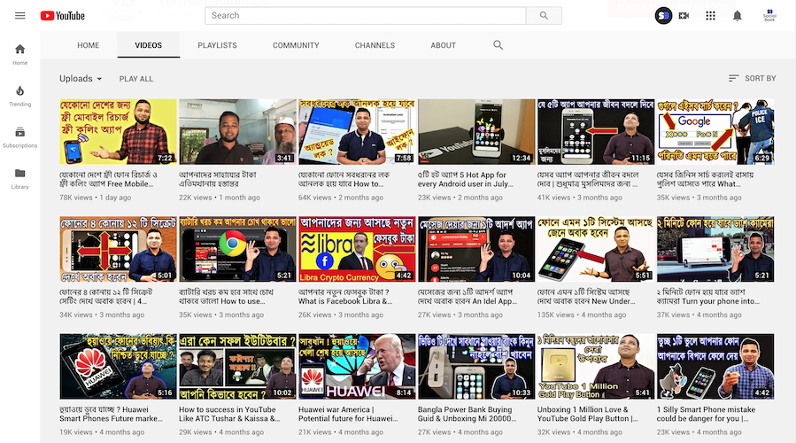Open the CHANNELS tab
The image size is (796, 443).
[375, 45]
